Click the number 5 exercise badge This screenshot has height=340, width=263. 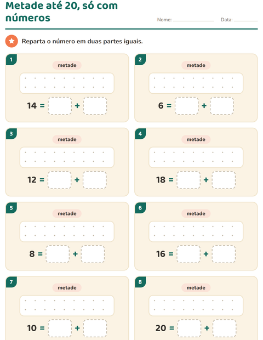pos(12,208)
